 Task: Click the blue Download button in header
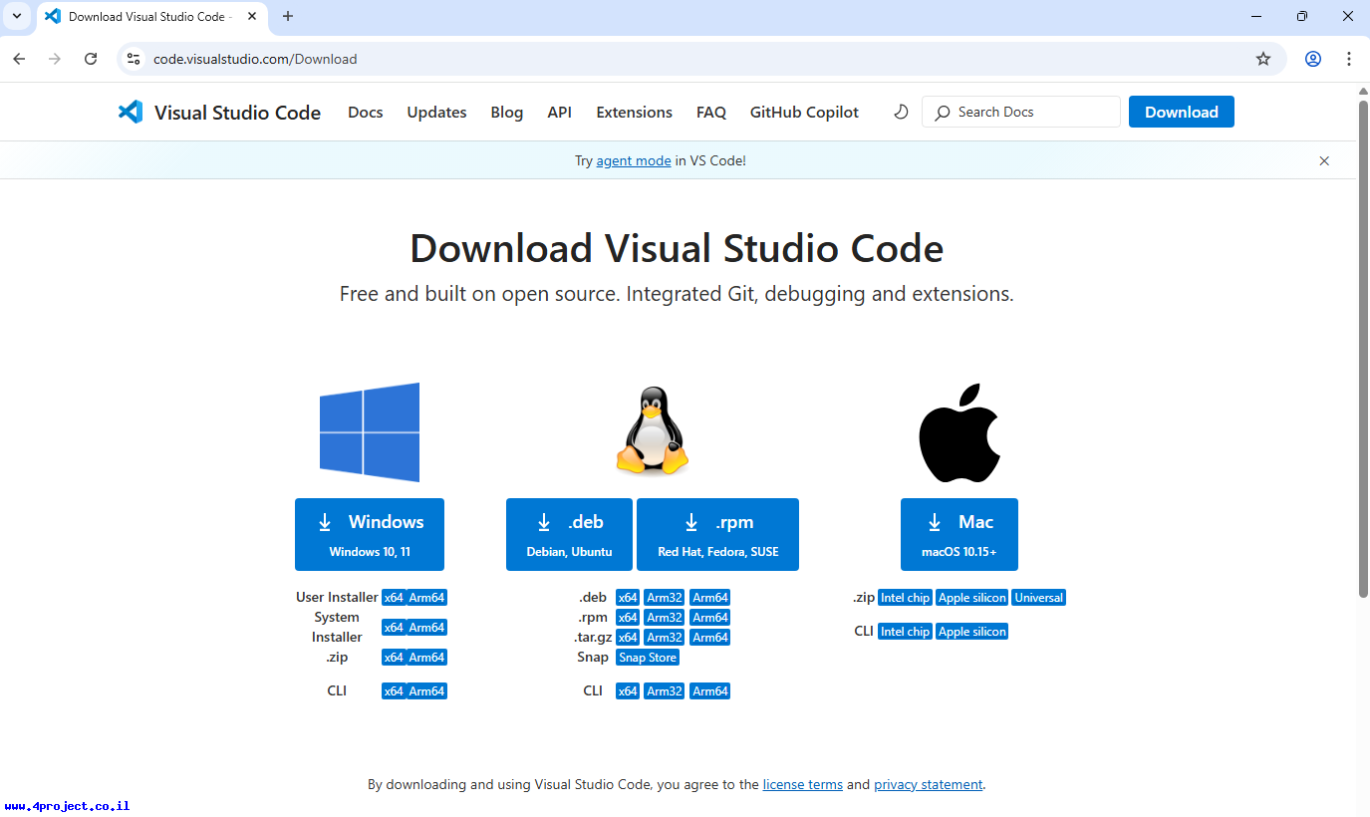click(x=1182, y=112)
